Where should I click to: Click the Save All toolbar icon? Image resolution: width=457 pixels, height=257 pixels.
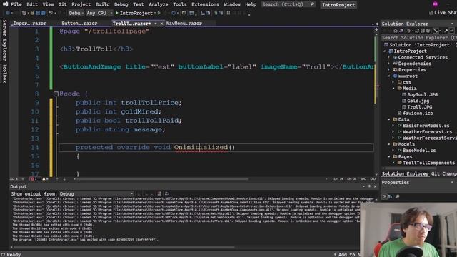click(43, 13)
